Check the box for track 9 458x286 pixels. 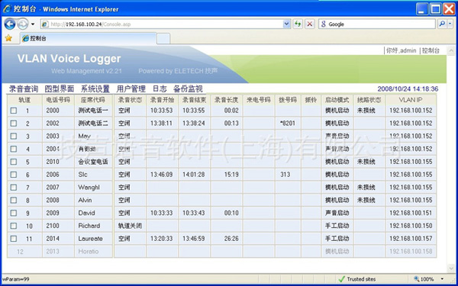click(x=14, y=213)
